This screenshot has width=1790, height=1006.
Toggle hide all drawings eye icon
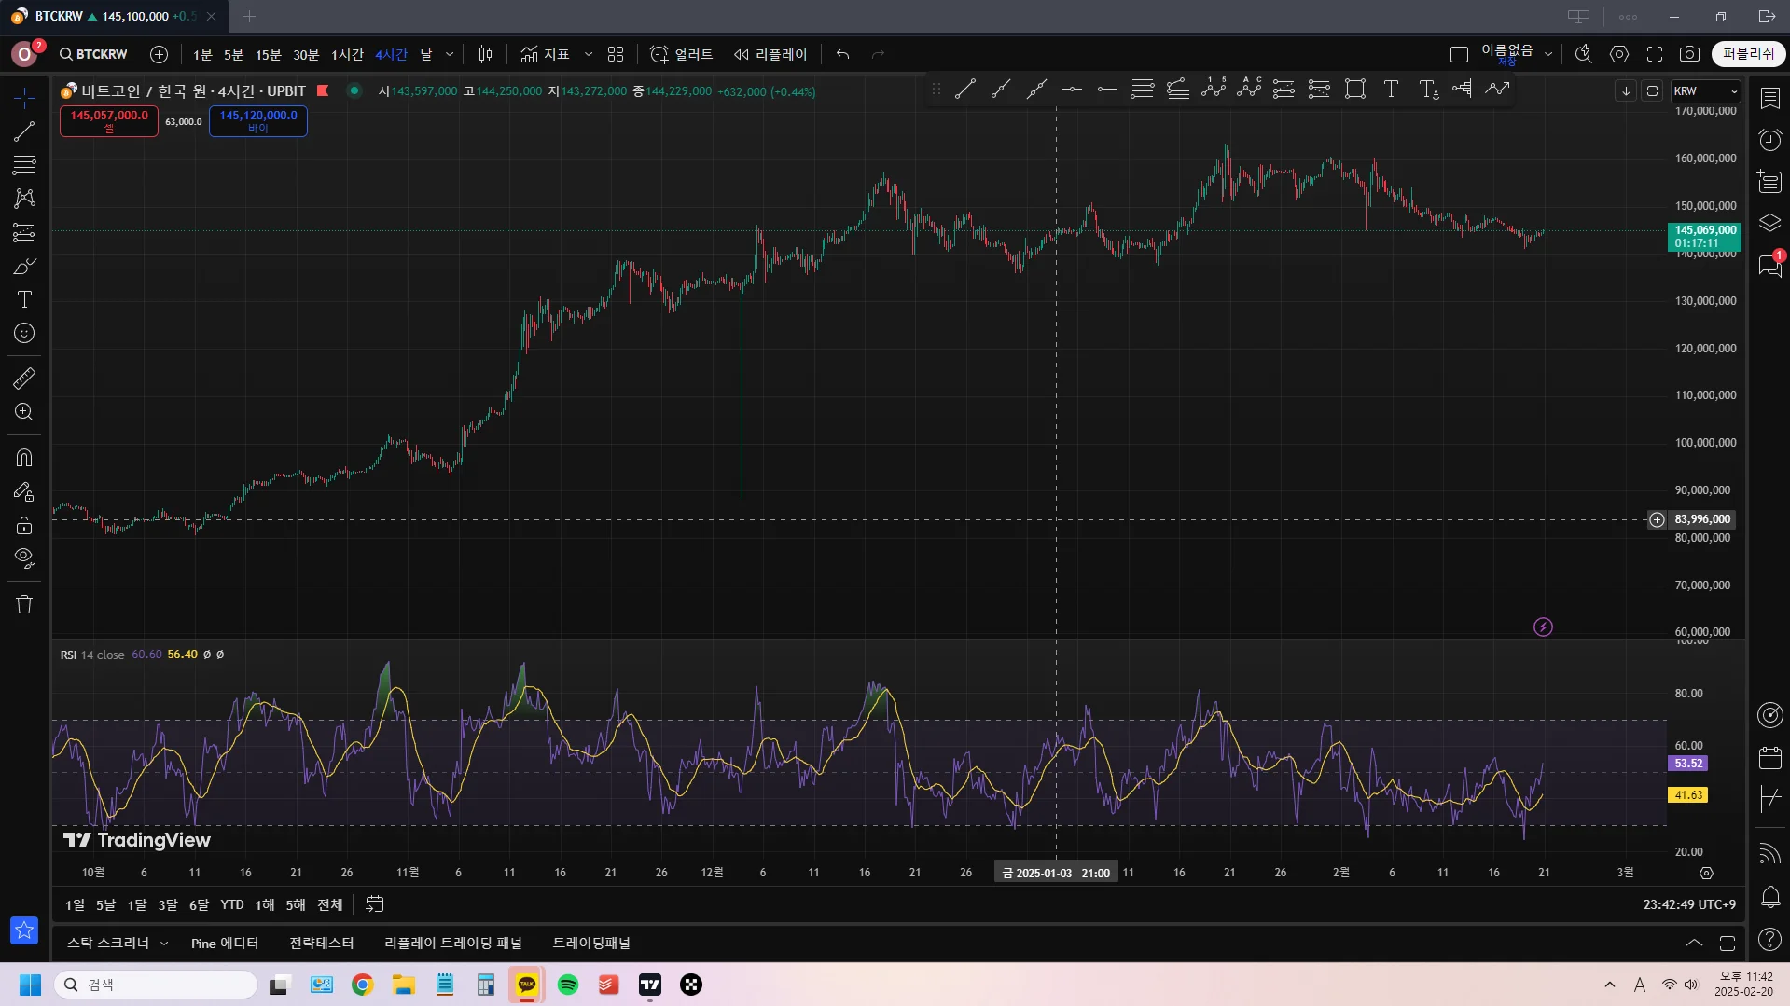click(x=24, y=558)
